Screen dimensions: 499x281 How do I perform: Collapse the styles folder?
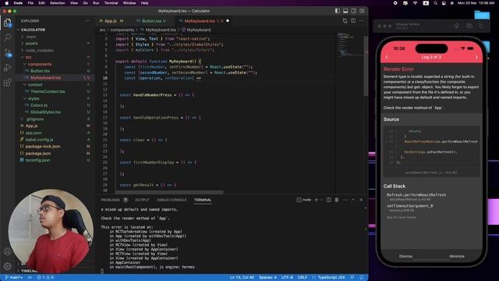pos(34,98)
